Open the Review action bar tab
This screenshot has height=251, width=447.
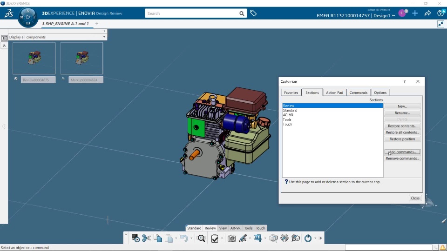[x=210, y=228]
